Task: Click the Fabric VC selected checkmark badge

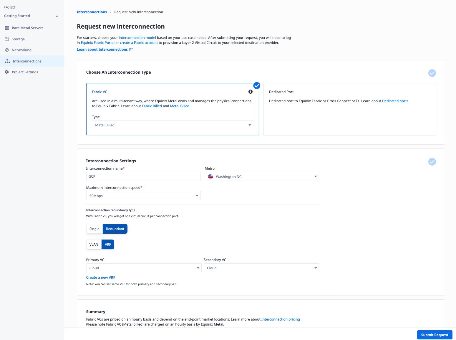Action: 257,85
